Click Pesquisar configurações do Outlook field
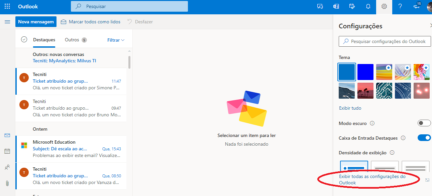The width and height of the screenshot is (432, 196). [x=384, y=41]
